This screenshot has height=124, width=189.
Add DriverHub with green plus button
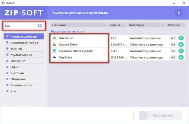pyautogui.click(x=181, y=38)
